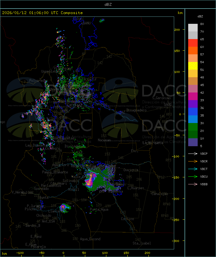The width and height of the screenshot is (216, 257).
Task: Click the dBZ title at top
Action: pos(108,4)
